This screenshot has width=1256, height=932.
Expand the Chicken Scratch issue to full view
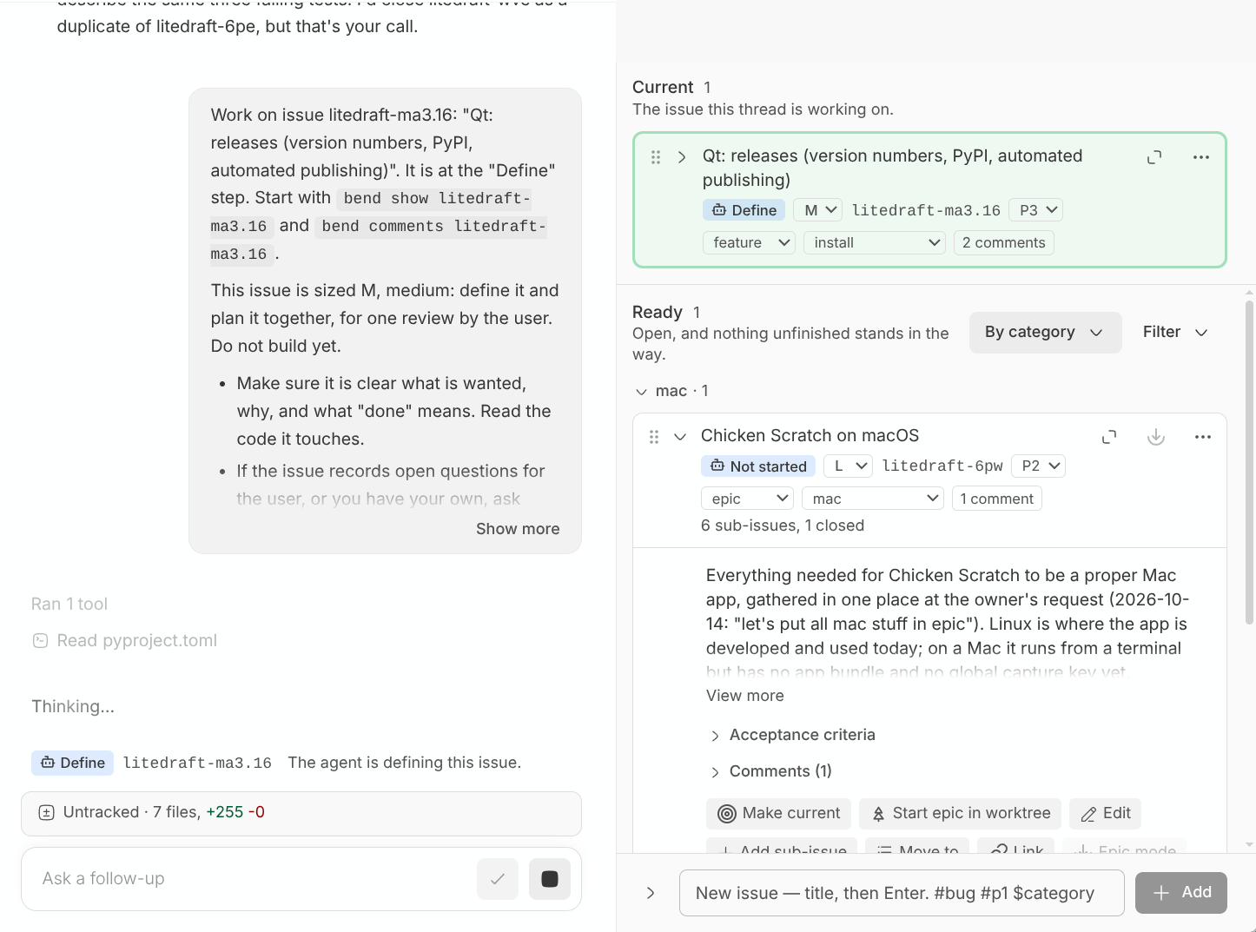coord(1109,437)
